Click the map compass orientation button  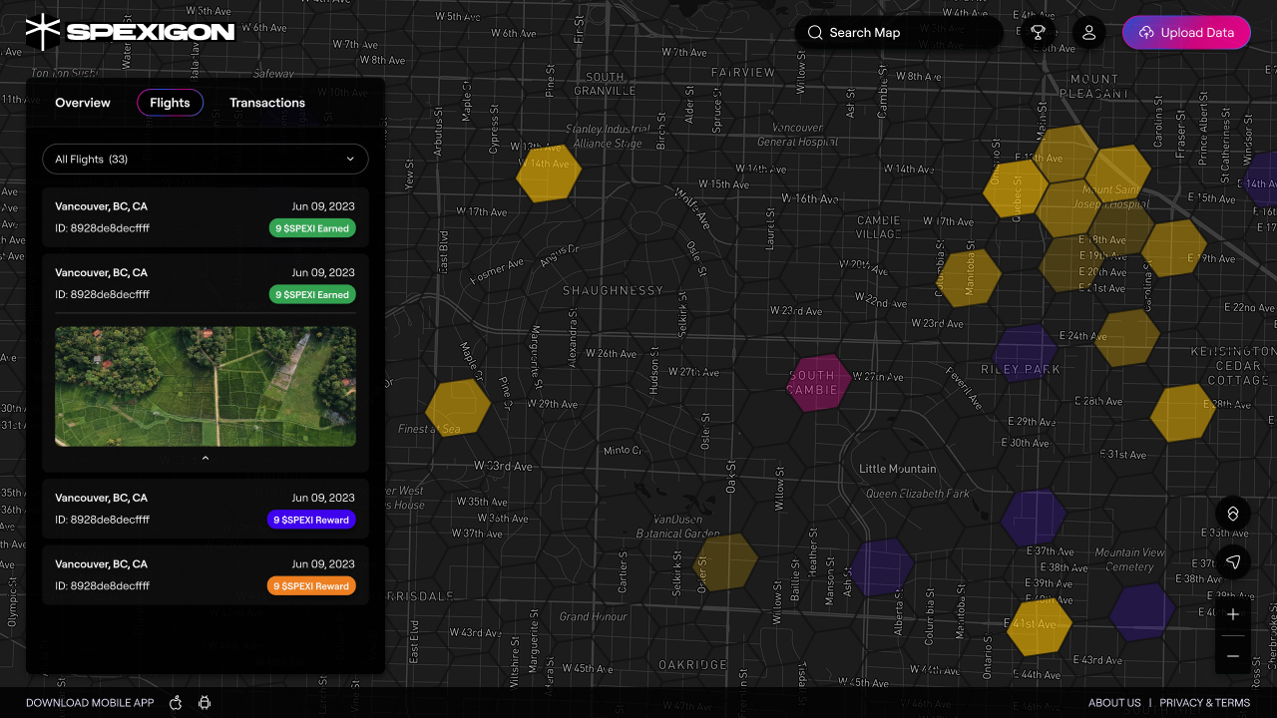[1233, 514]
